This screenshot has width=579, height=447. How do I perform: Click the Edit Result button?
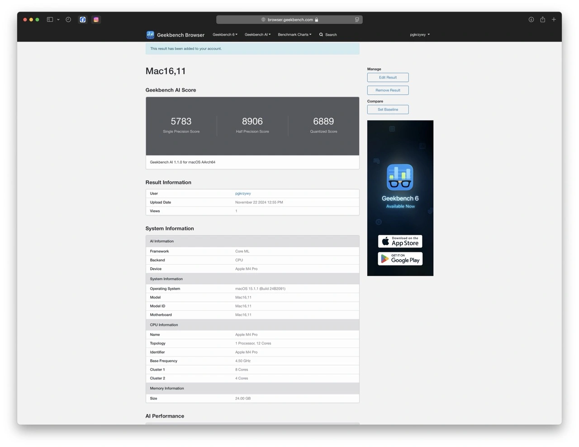(x=388, y=77)
